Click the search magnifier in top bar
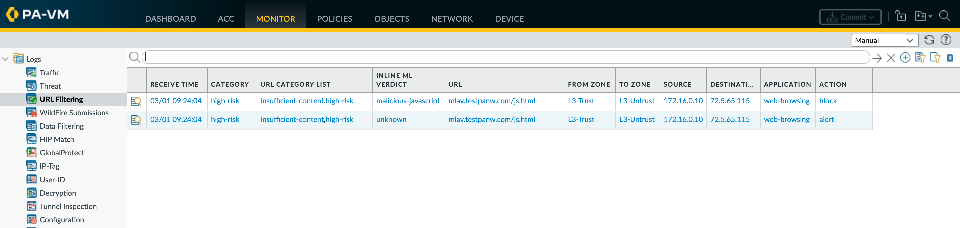 [944, 16]
